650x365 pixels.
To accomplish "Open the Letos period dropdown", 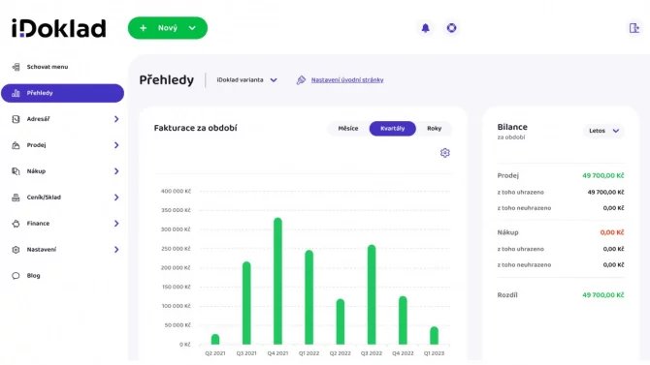I will 603,131.
